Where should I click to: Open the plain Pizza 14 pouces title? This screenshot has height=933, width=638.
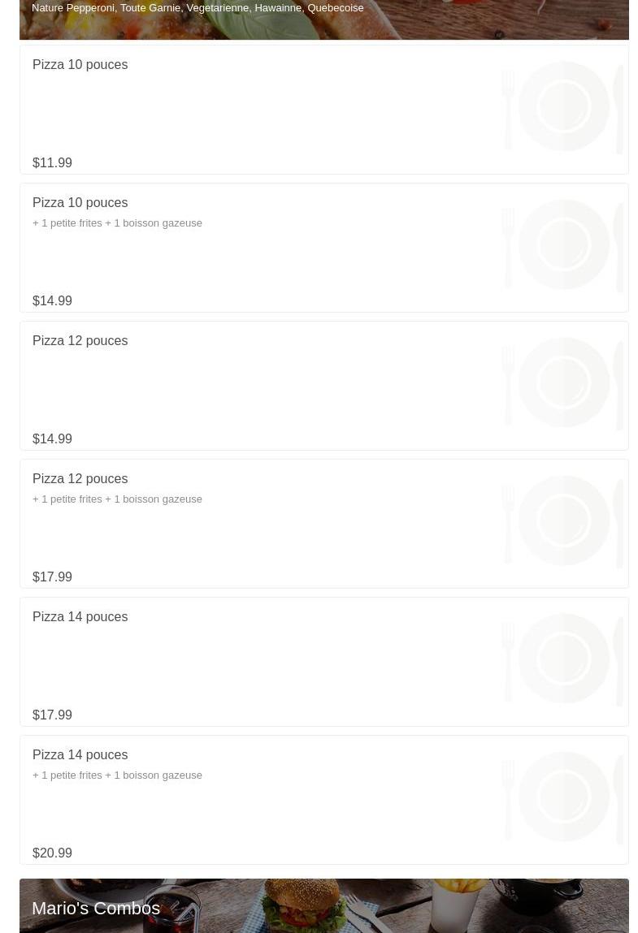coord(80,617)
